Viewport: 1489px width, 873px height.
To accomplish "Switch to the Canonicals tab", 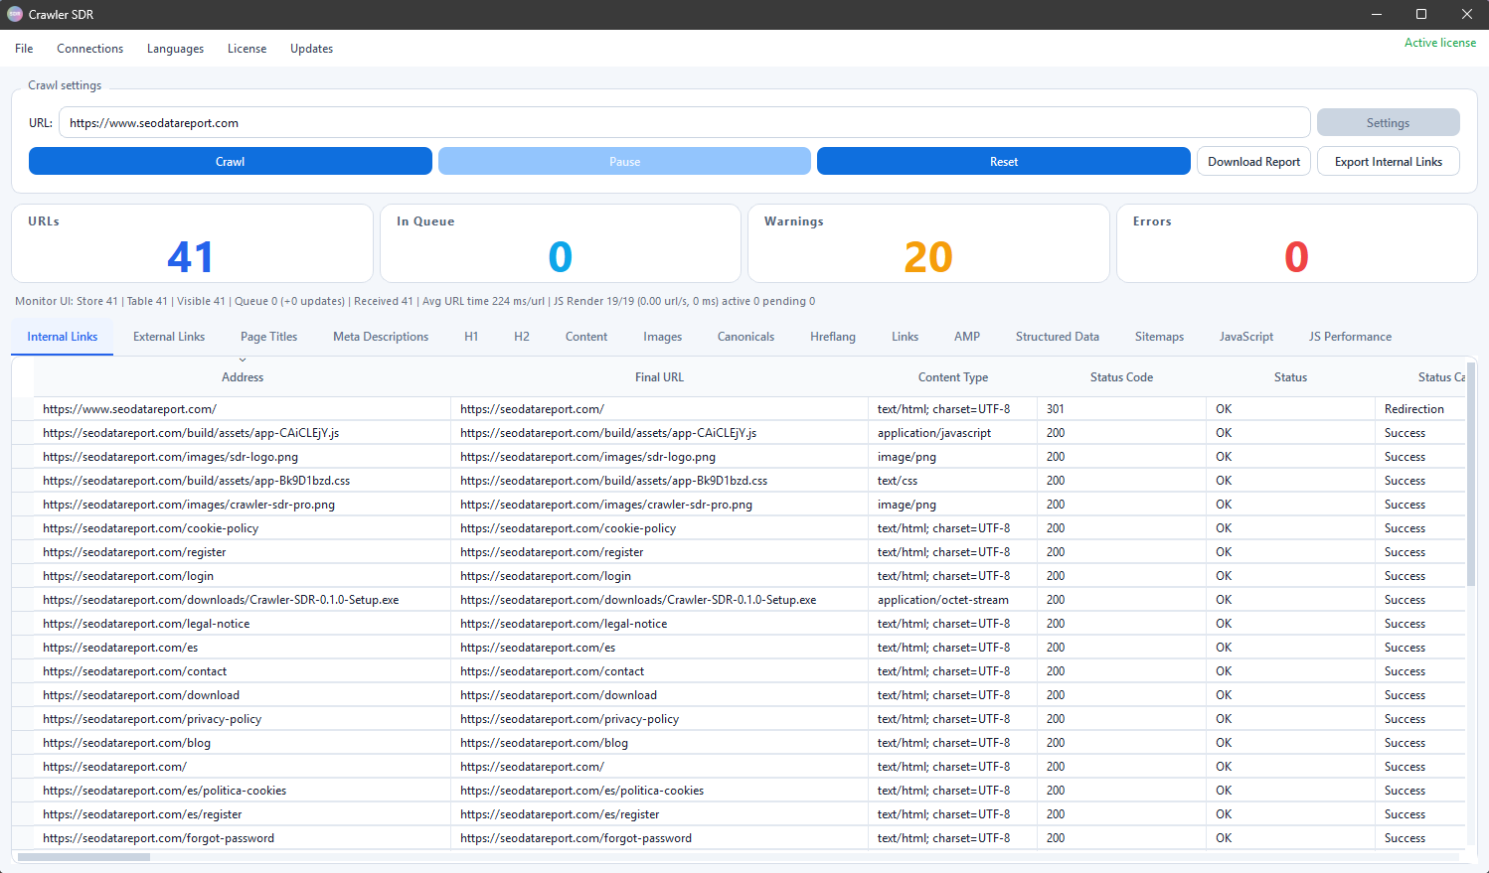I will tap(745, 337).
